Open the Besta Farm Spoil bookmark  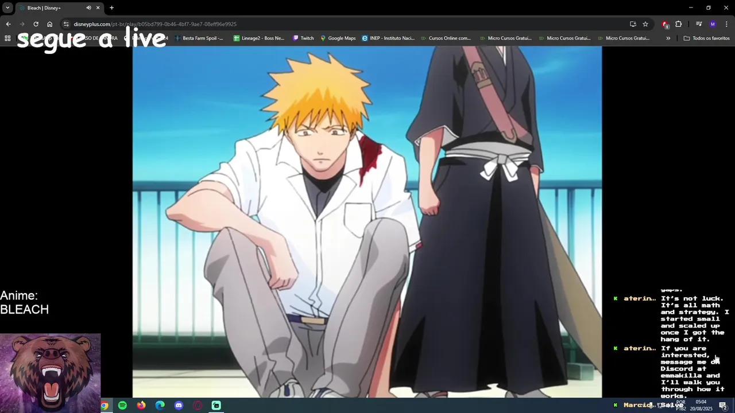(x=199, y=38)
